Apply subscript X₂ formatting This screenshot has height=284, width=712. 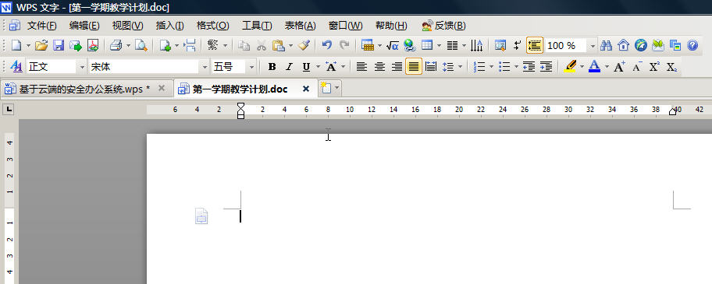(x=672, y=67)
